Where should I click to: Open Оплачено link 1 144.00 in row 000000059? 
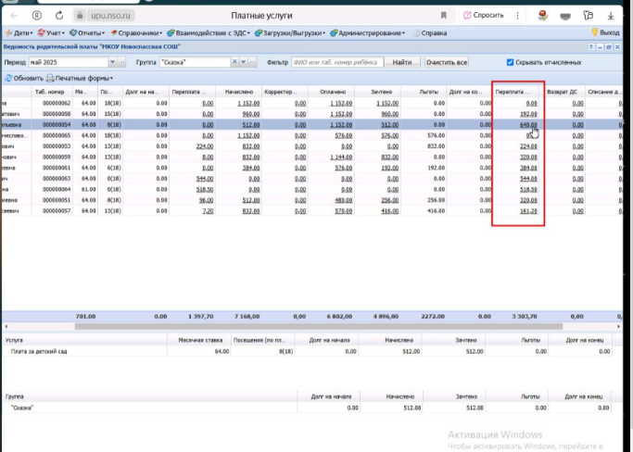341,157
